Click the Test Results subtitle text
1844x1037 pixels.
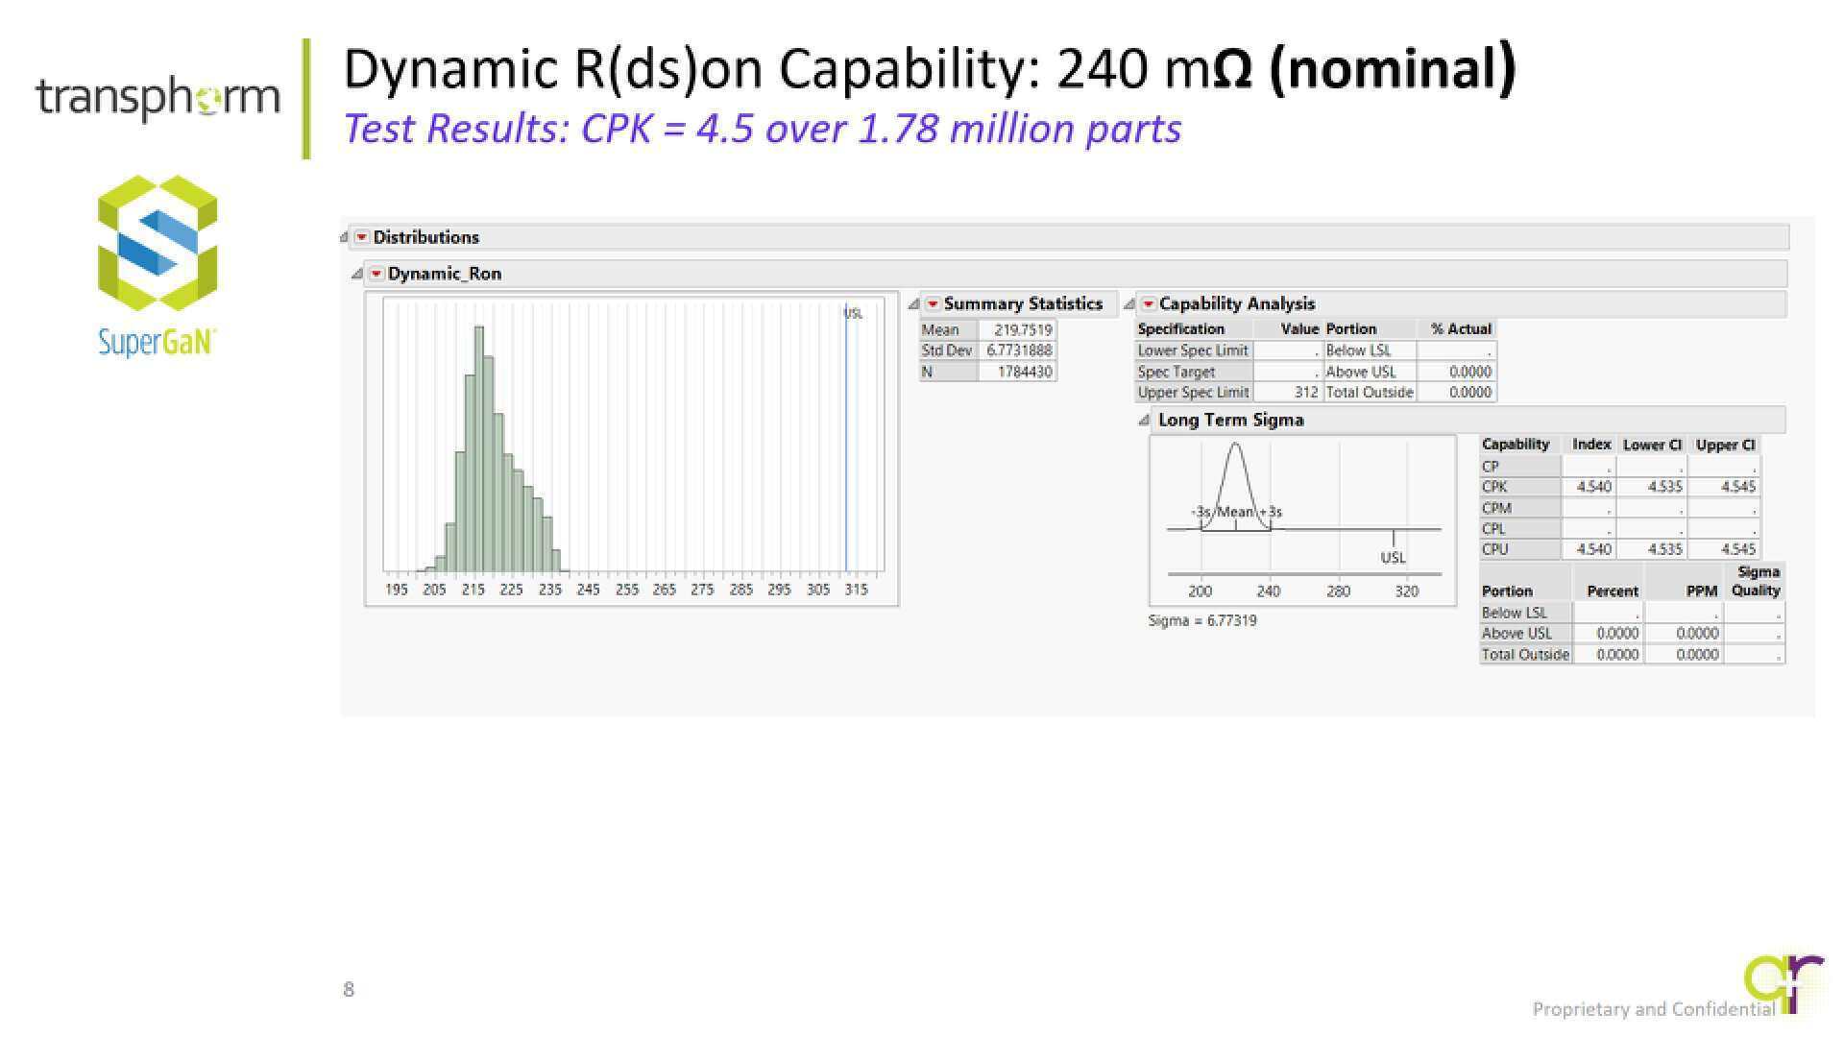(762, 129)
